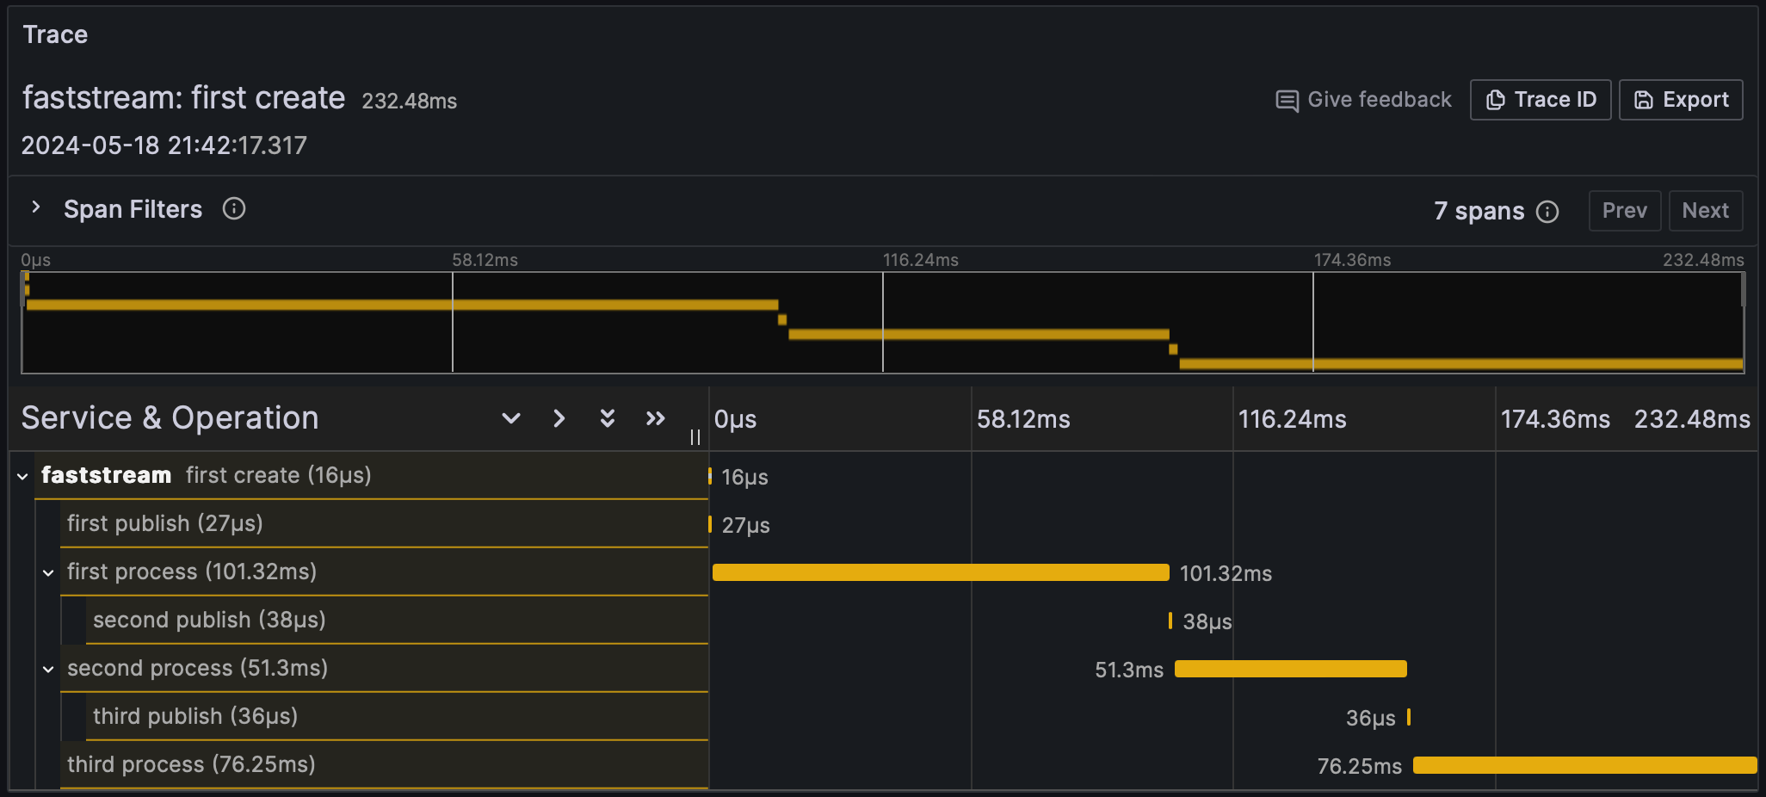Viewport: 1766px width, 797px height.
Task: Copy trace ID with Trace ID button
Action: click(x=1541, y=100)
